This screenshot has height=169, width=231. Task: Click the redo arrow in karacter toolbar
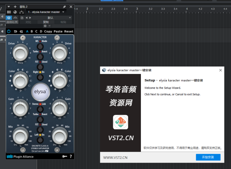(21, 31)
